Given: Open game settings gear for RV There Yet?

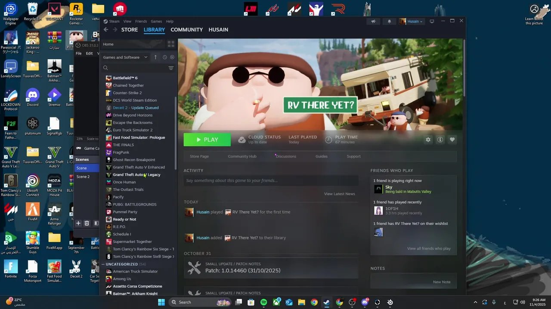Looking at the screenshot, I should point(428,140).
